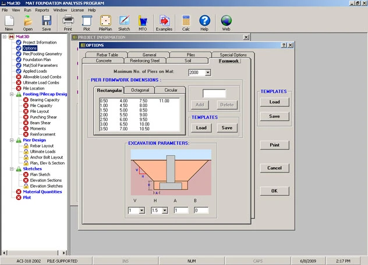Open Punching Shear tree item
This screenshot has height=265, width=368.
coord(43,117)
